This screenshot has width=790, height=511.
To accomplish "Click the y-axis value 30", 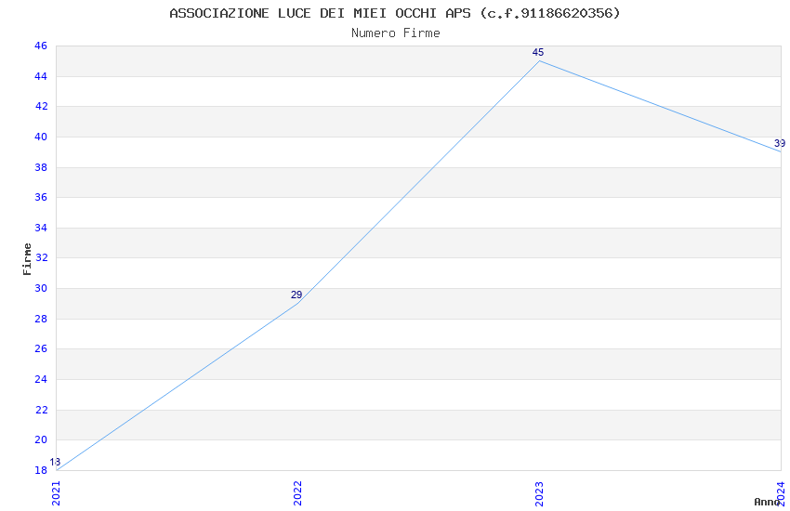I will pyautogui.click(x=41, y=288).
